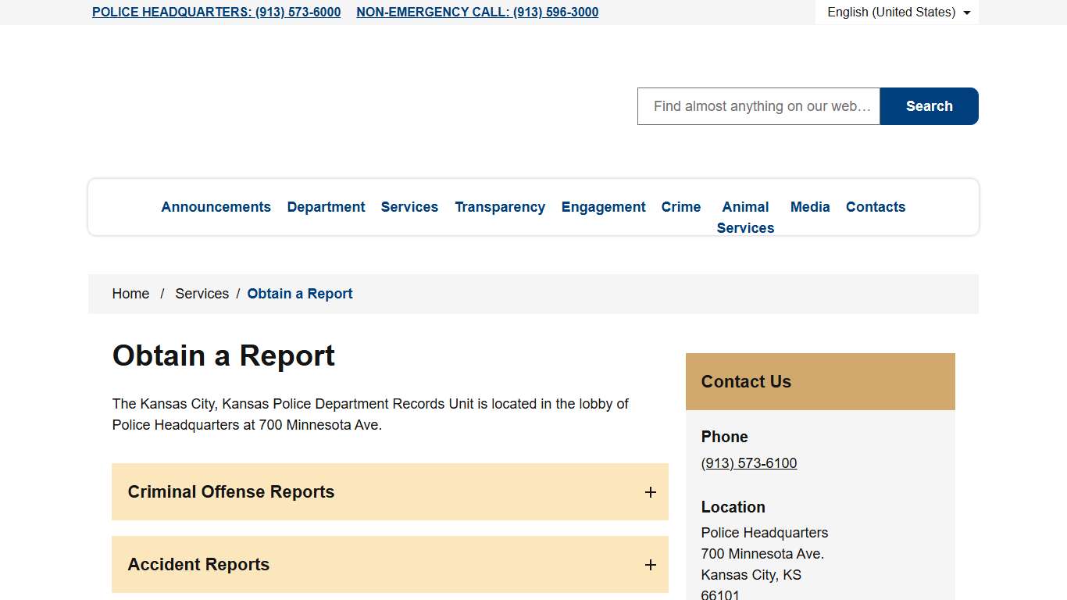Screen dimensions: 1067x600
Task: Open the Department menu
Action: [x=326, y=207]
